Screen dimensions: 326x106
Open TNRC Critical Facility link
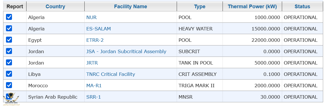click(111, 74)
